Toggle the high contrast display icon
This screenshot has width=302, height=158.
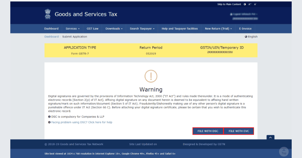coord(244,4)
